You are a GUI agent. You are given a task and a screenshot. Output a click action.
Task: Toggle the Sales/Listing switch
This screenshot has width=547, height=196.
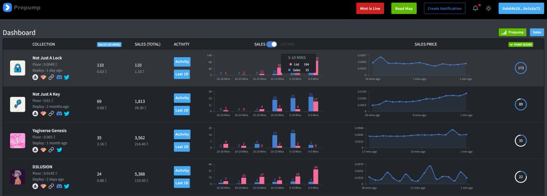(272, 44)
